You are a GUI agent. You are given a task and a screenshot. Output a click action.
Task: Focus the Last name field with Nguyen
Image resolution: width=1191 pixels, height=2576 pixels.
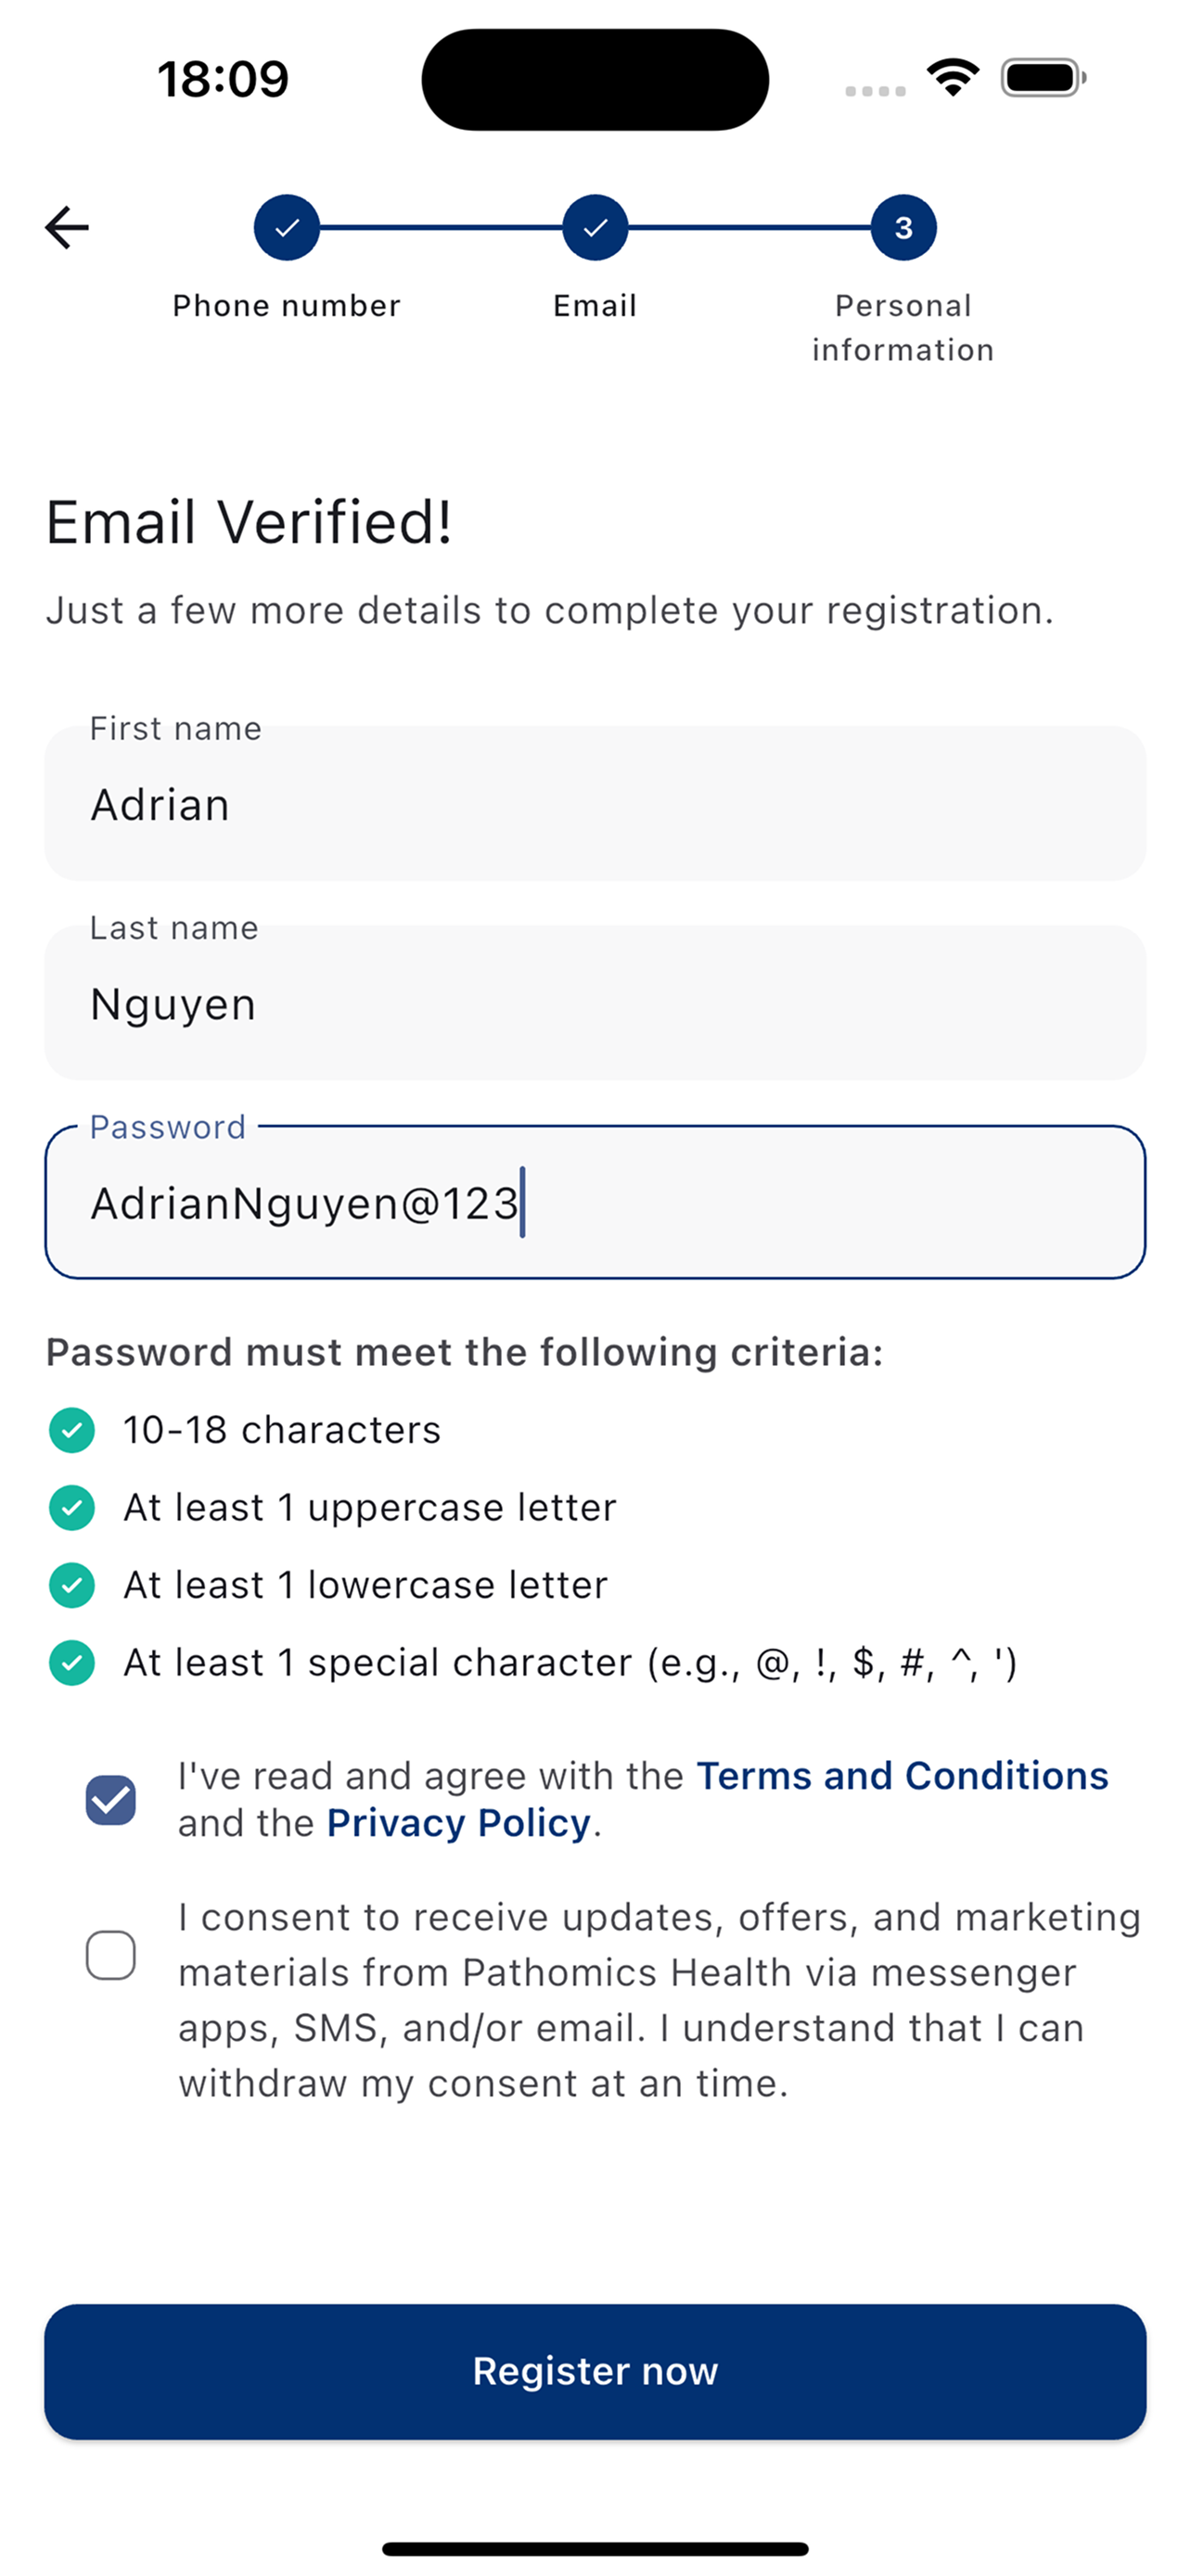pyautogui.click(x=595, y=1003)
